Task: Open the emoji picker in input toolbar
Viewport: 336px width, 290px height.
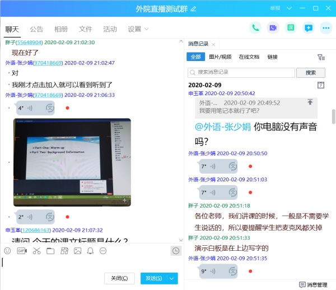Action: (8, 250)
